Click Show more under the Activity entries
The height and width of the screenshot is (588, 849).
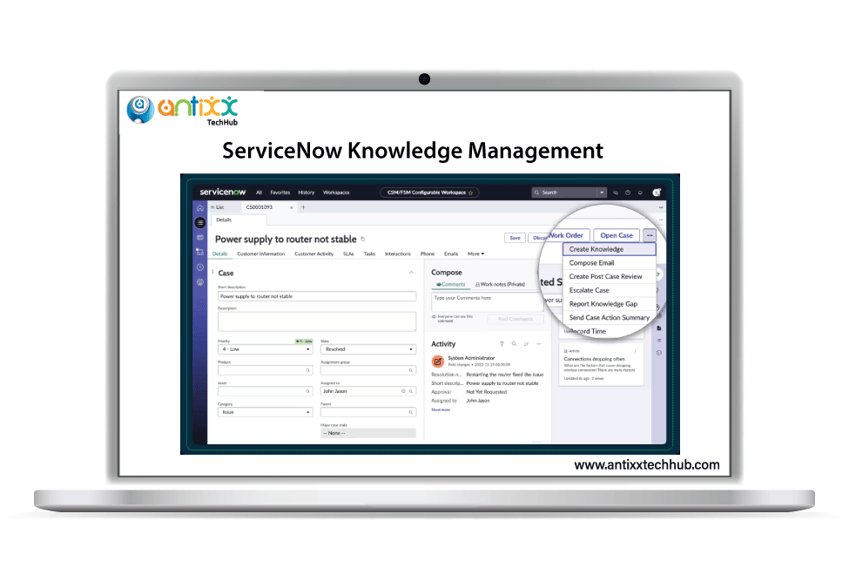point(440,409)
